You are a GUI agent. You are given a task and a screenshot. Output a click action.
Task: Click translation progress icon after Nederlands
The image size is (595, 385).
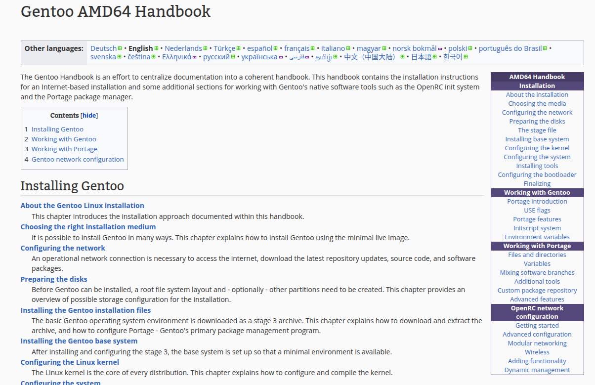pos(205,48)
